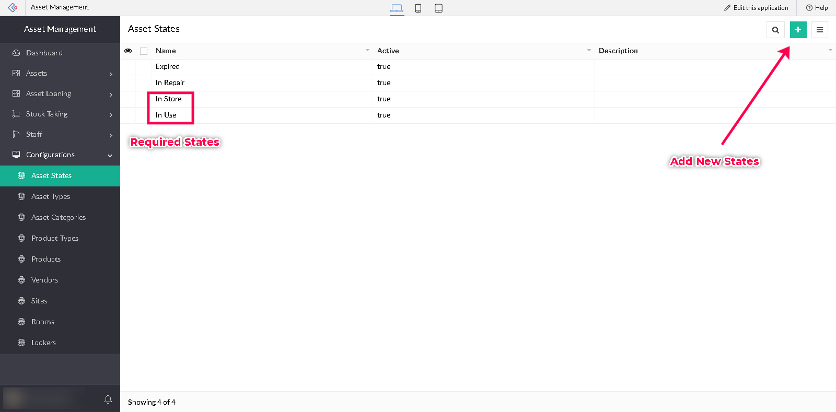Click the Description column header

[618, 51]
